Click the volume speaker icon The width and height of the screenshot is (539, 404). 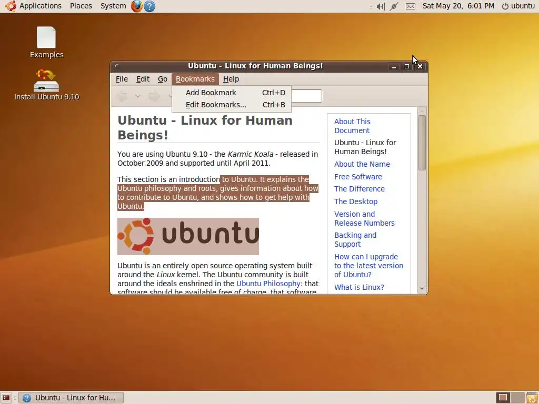pos(380,6)
